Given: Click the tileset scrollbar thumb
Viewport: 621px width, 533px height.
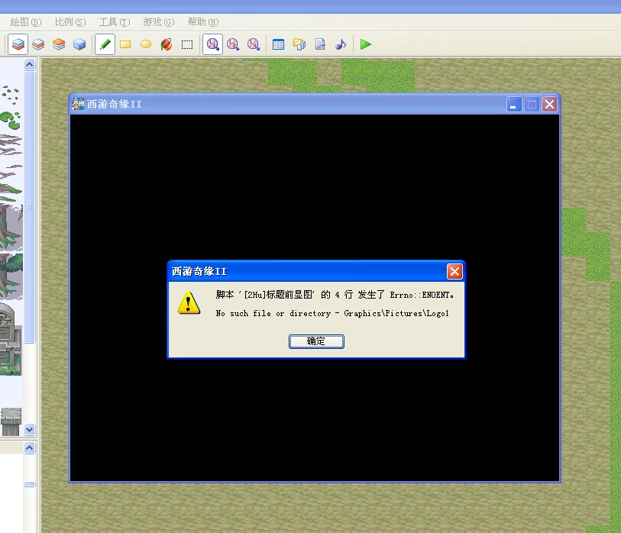Looking at the screenshot, I should 30,207.
